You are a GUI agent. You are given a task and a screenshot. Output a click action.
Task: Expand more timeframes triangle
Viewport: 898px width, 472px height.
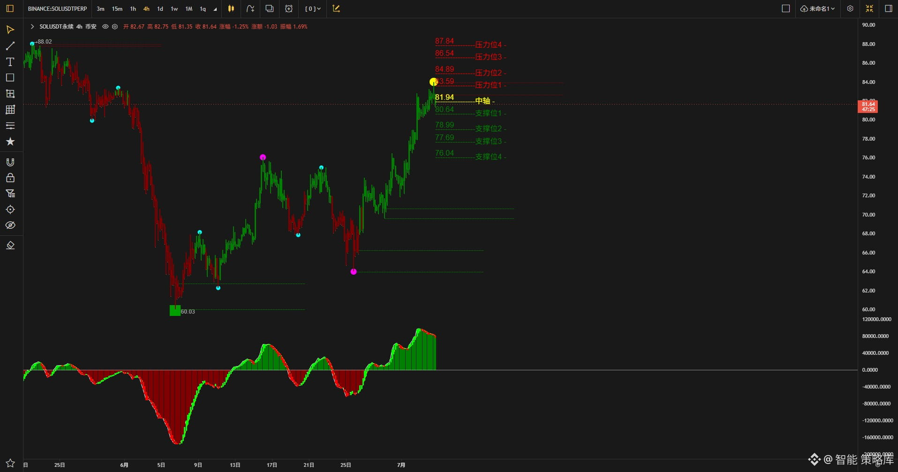pyautogui.click(x=215, y=9)
